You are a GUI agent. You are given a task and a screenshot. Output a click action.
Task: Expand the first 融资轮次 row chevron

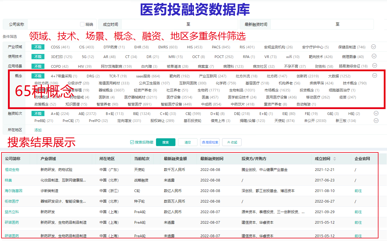(376, 113)
